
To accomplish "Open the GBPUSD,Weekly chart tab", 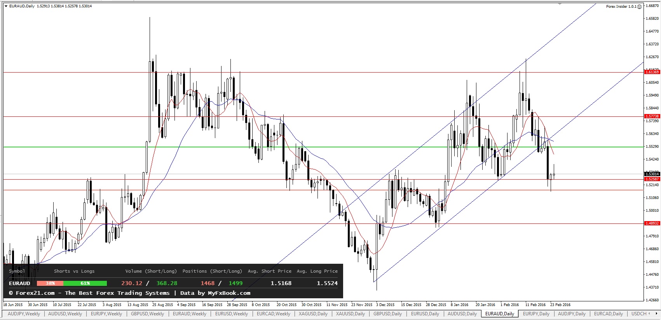I will click(x=147, y=314).
